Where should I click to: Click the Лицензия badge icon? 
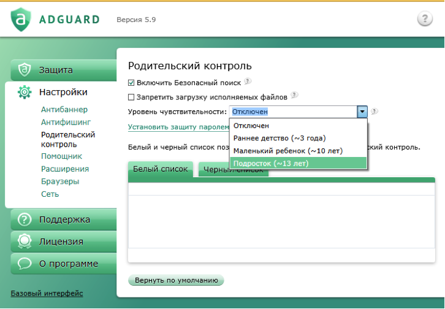pos(25,242)
